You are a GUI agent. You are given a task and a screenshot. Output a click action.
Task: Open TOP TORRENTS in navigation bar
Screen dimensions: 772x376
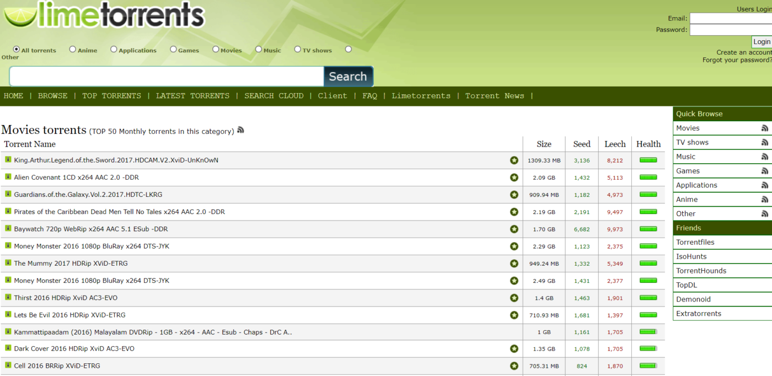[112, 96]
